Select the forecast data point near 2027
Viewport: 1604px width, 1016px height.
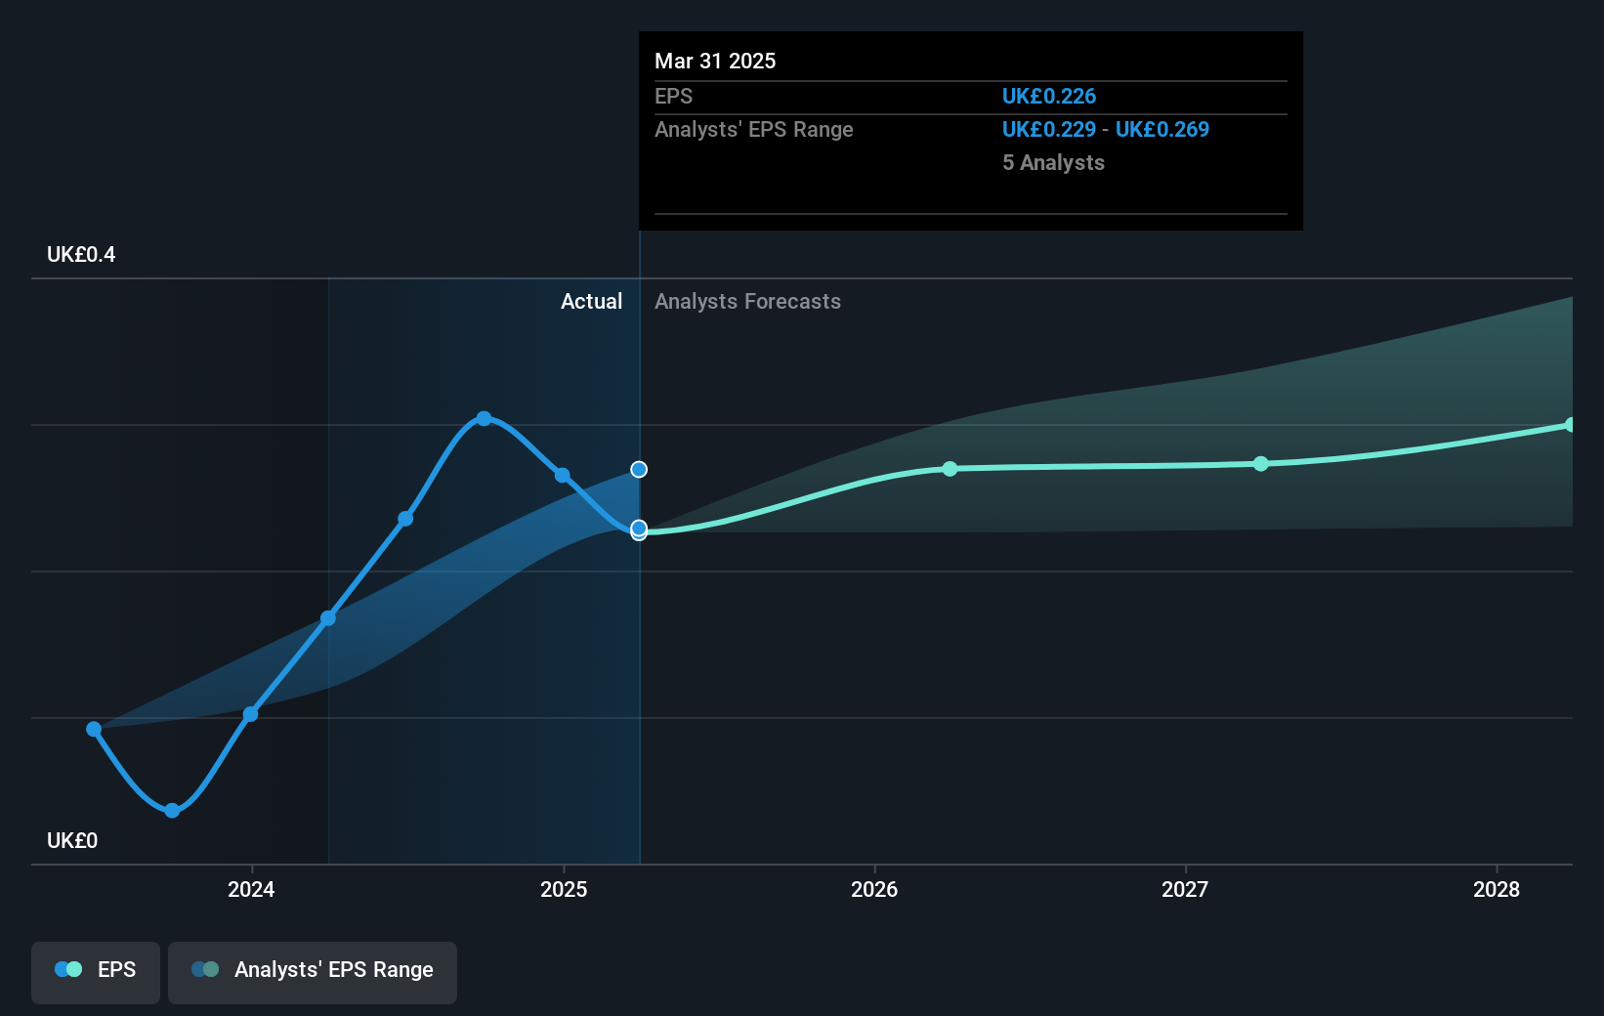click(x=1261, y=465)
